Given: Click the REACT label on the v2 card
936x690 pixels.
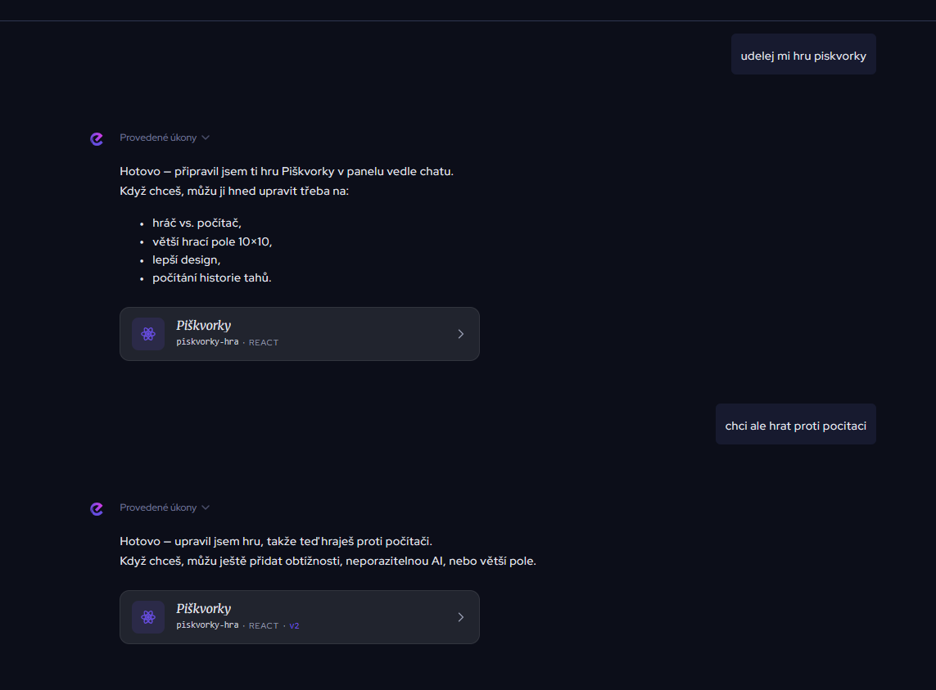Looking at the screenshot, I should point(263,625).
